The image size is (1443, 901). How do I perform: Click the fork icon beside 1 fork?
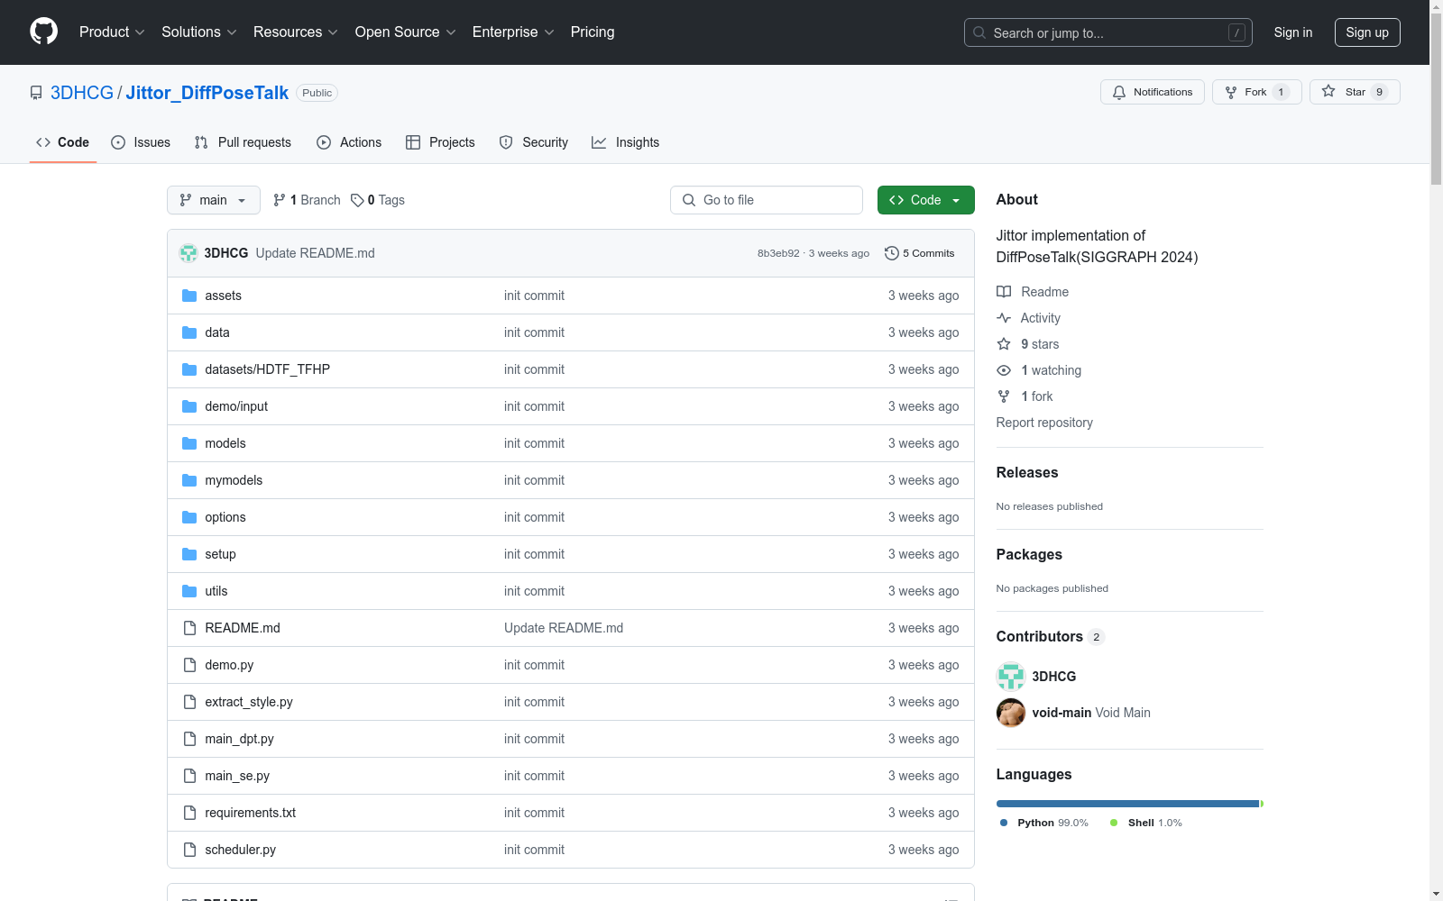coord(1004,396)
